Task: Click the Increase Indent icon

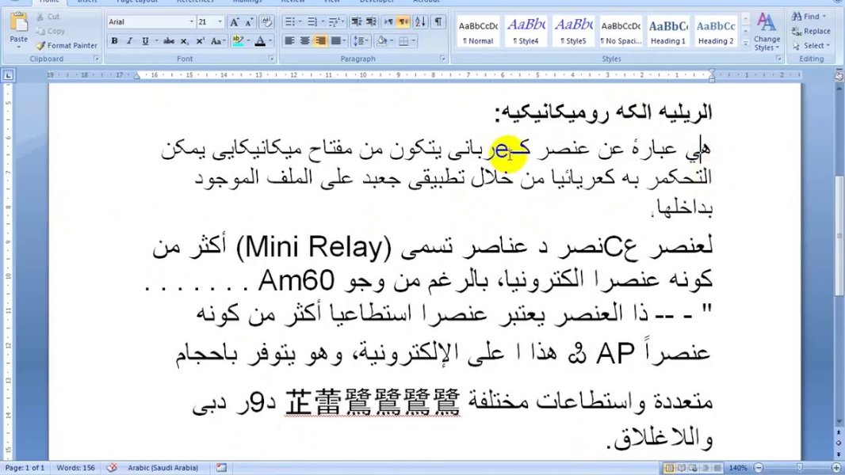Action: click(371, 22)
